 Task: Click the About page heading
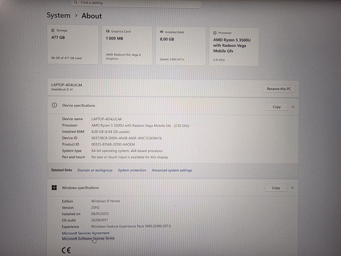point(92,16)
